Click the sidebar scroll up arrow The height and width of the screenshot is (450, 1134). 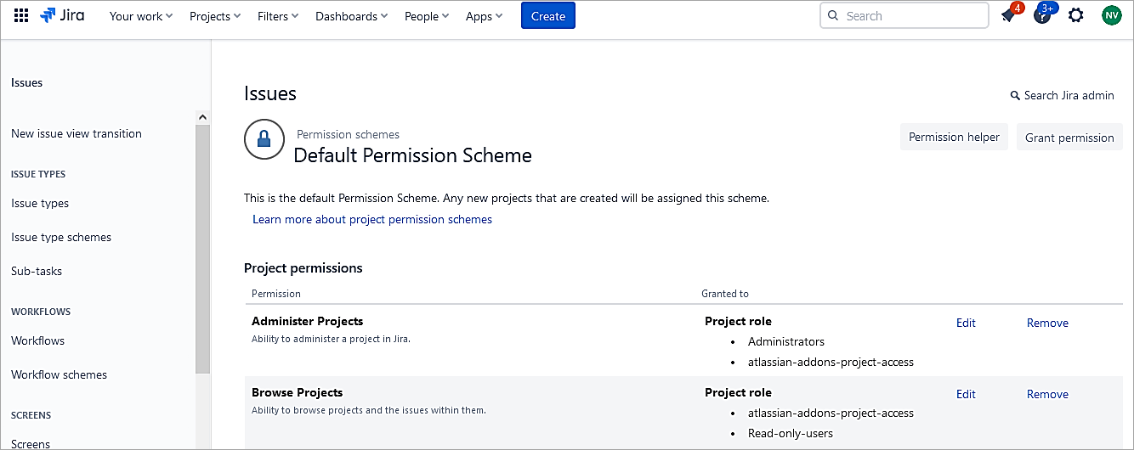(202, 117)
